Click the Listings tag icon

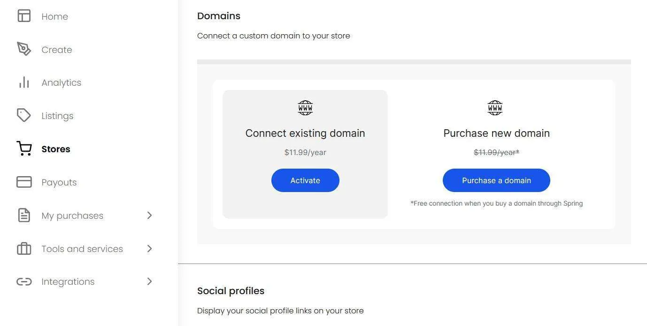point(24,115)
